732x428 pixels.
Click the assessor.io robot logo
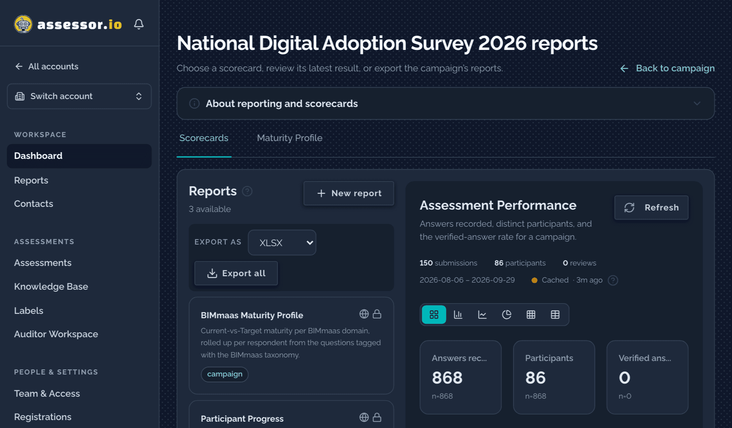[x=23, y=24]
